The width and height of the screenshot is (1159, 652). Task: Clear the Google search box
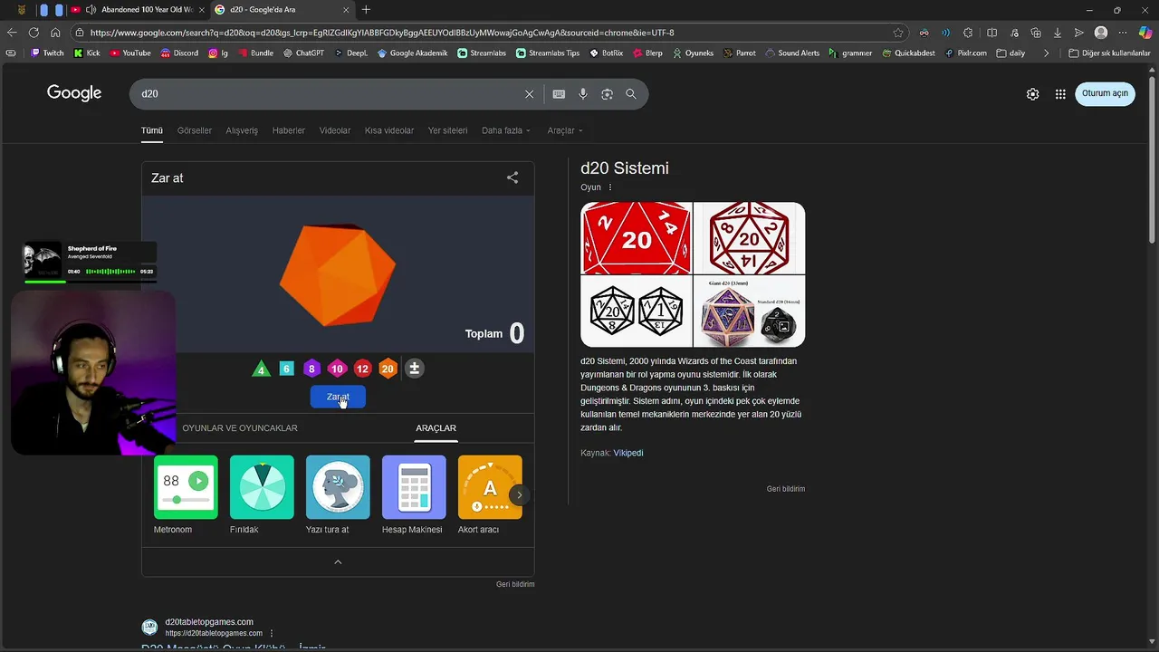530,94
